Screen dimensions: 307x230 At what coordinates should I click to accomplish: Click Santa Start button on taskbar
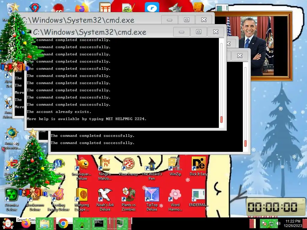[x=7, y=223]
